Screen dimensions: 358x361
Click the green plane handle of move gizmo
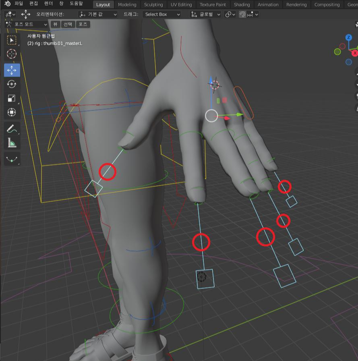coord(218,101)
